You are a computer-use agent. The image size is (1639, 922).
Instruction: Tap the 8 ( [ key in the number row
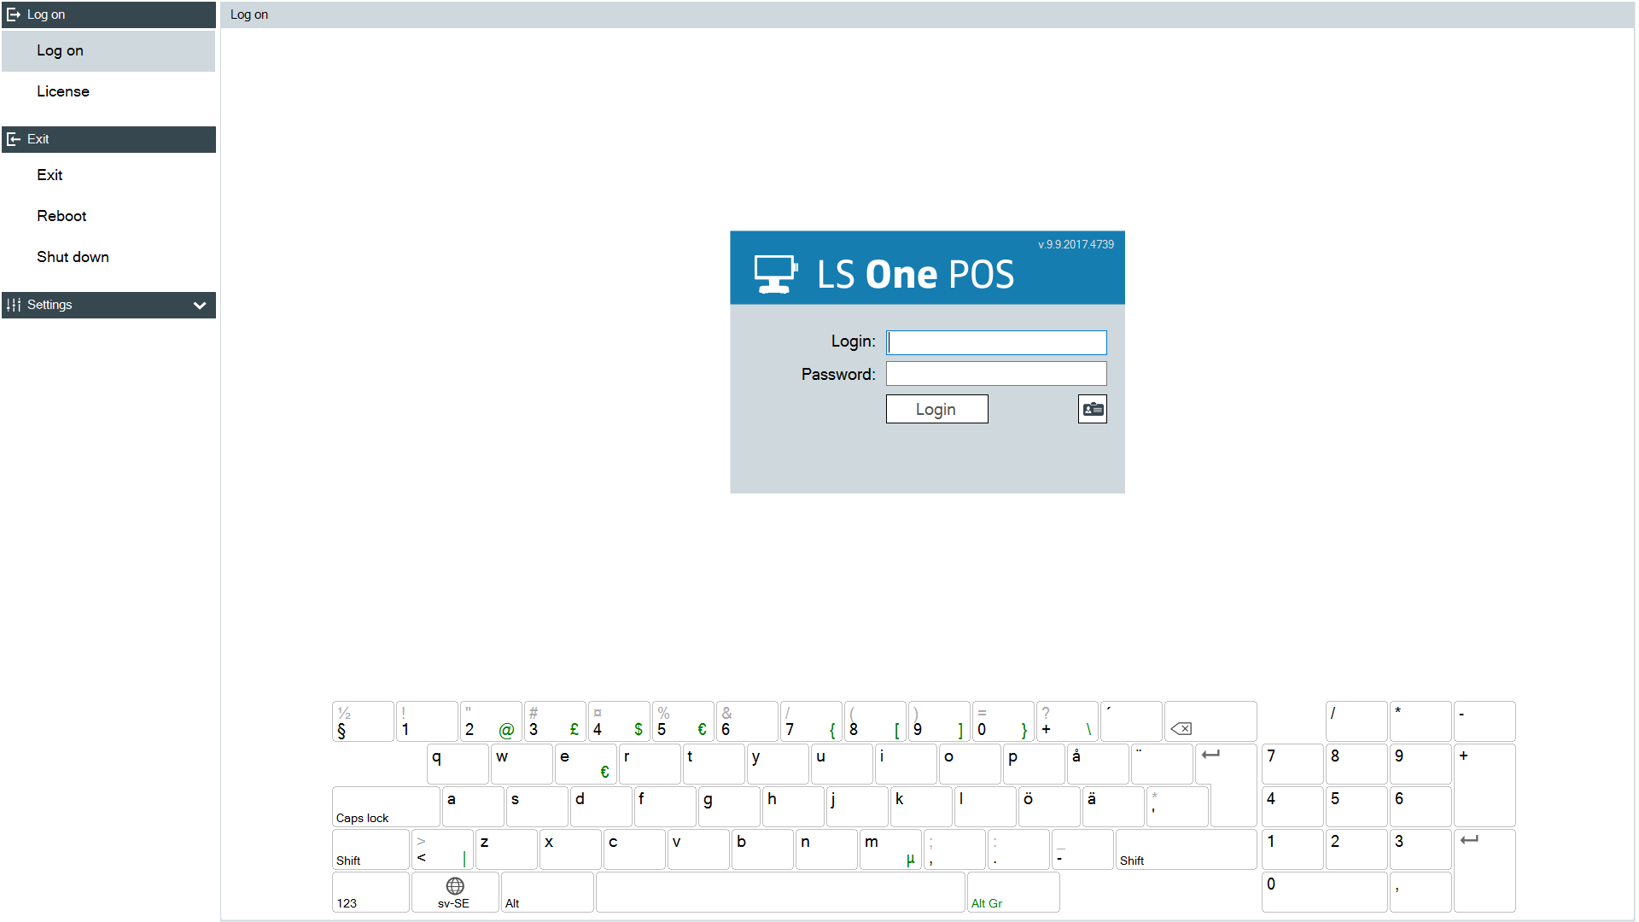tap(875, 721)
